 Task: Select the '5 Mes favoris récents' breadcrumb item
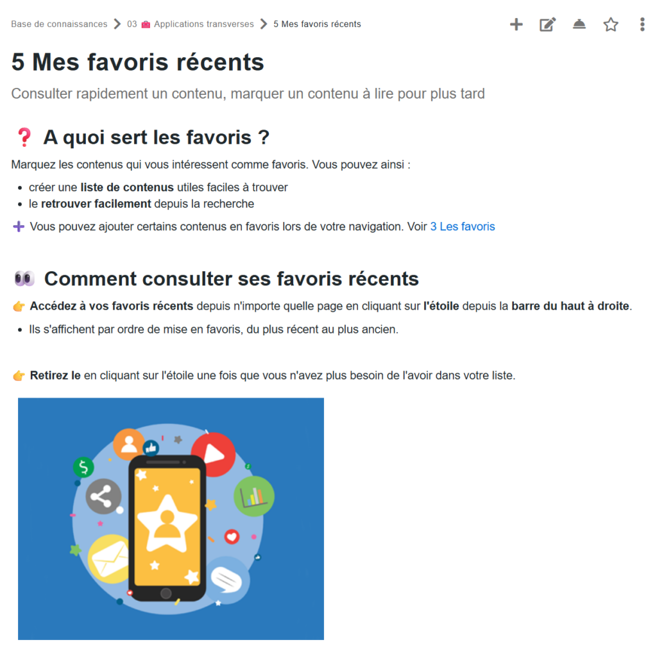pos(317,24)
